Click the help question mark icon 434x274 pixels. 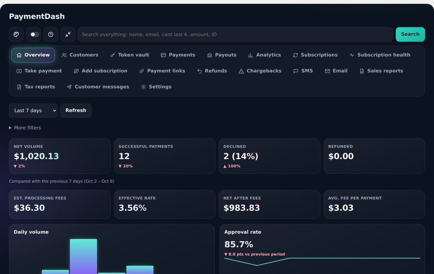click(51, 34)
